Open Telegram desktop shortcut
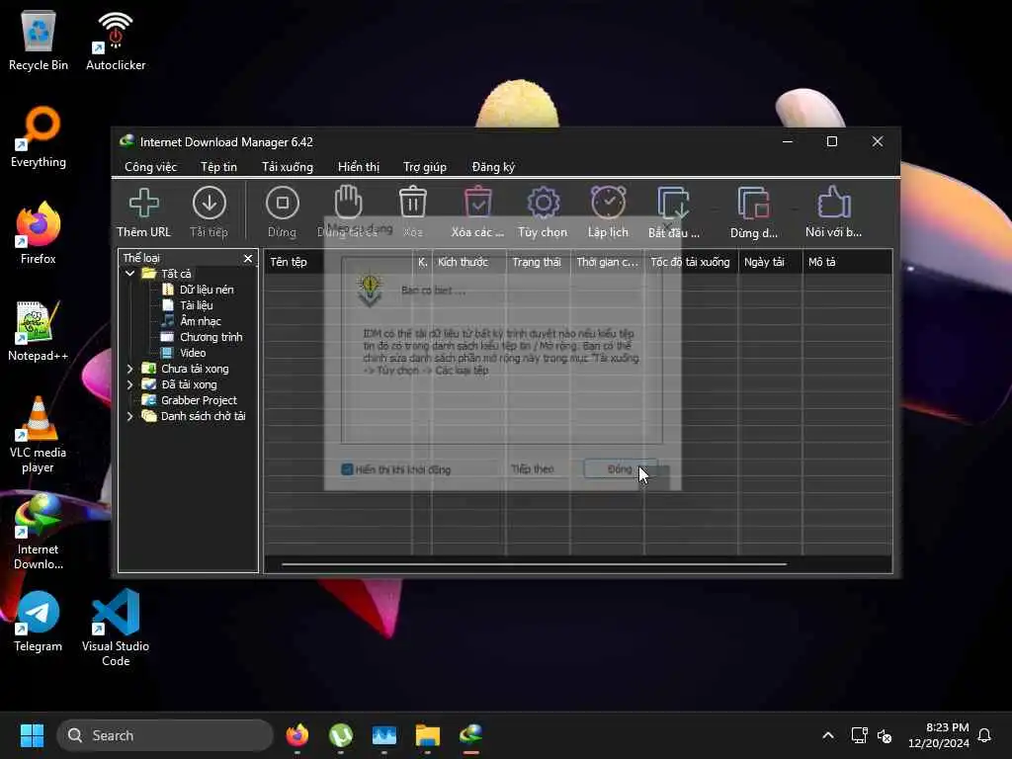Screen dimensions: 1012x759 click(39, 621)
